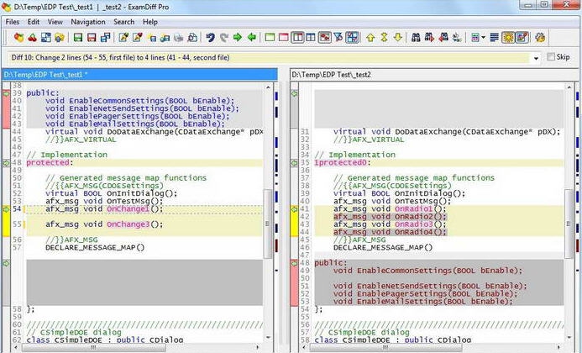Toggle the filter funnel toolbar button
582x353 pixels.
click(339, 37)
